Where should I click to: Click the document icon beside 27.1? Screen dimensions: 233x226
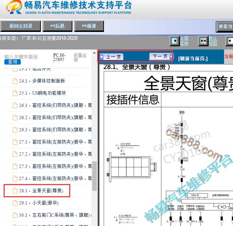tap(15, 142)
